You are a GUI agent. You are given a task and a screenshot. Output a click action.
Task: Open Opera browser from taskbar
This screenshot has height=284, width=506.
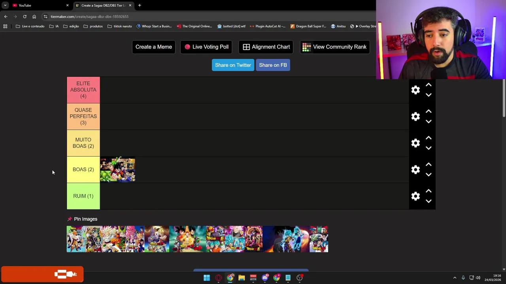(218, 278)
